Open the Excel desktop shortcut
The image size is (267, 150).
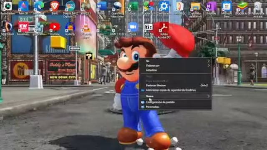(x=133, y=7)
